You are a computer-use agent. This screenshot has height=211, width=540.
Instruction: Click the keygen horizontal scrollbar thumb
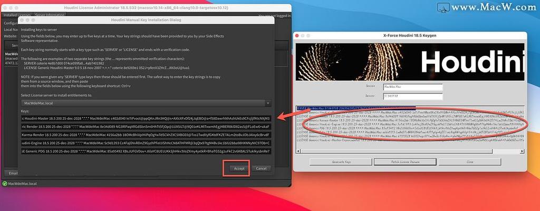(397, 151)
